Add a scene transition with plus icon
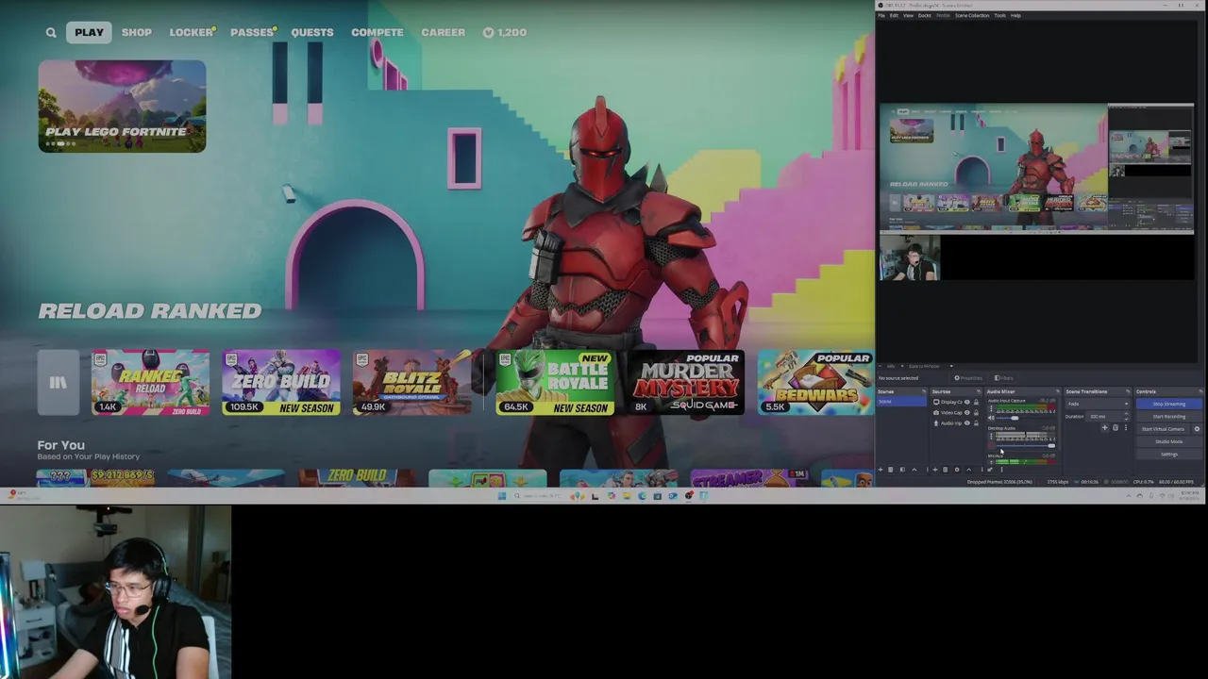1208x679 pixels. [x=1105, y=427]
